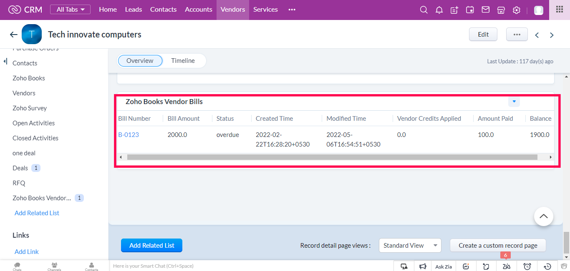
Task: Click the quick create plus icon
Action: [x=454, y=10]
